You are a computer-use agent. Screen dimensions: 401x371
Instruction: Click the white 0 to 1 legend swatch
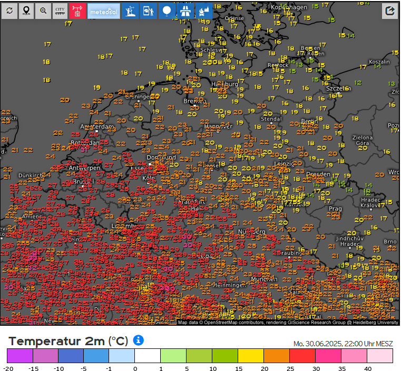point(148,356)
